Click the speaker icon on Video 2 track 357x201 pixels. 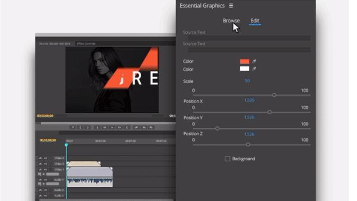(x=45, y=163)
